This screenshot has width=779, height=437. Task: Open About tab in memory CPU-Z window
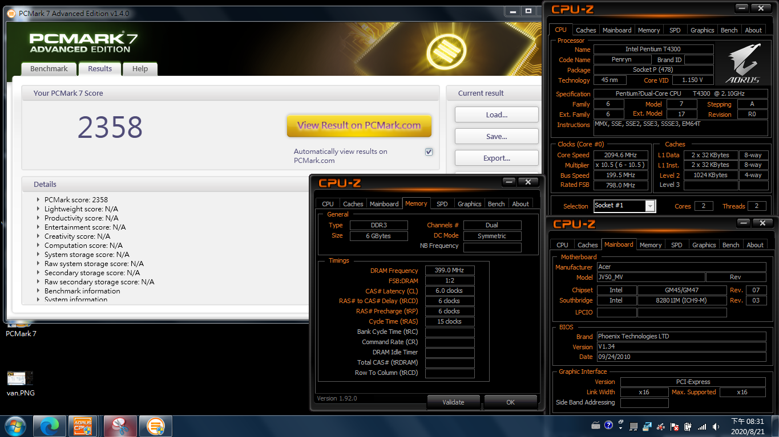tap(520, 204)
